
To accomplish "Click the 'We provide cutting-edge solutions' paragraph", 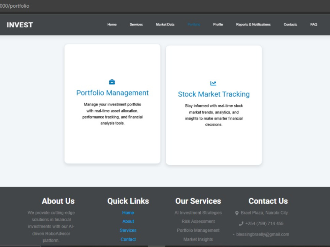I will [x=51, y=227].
